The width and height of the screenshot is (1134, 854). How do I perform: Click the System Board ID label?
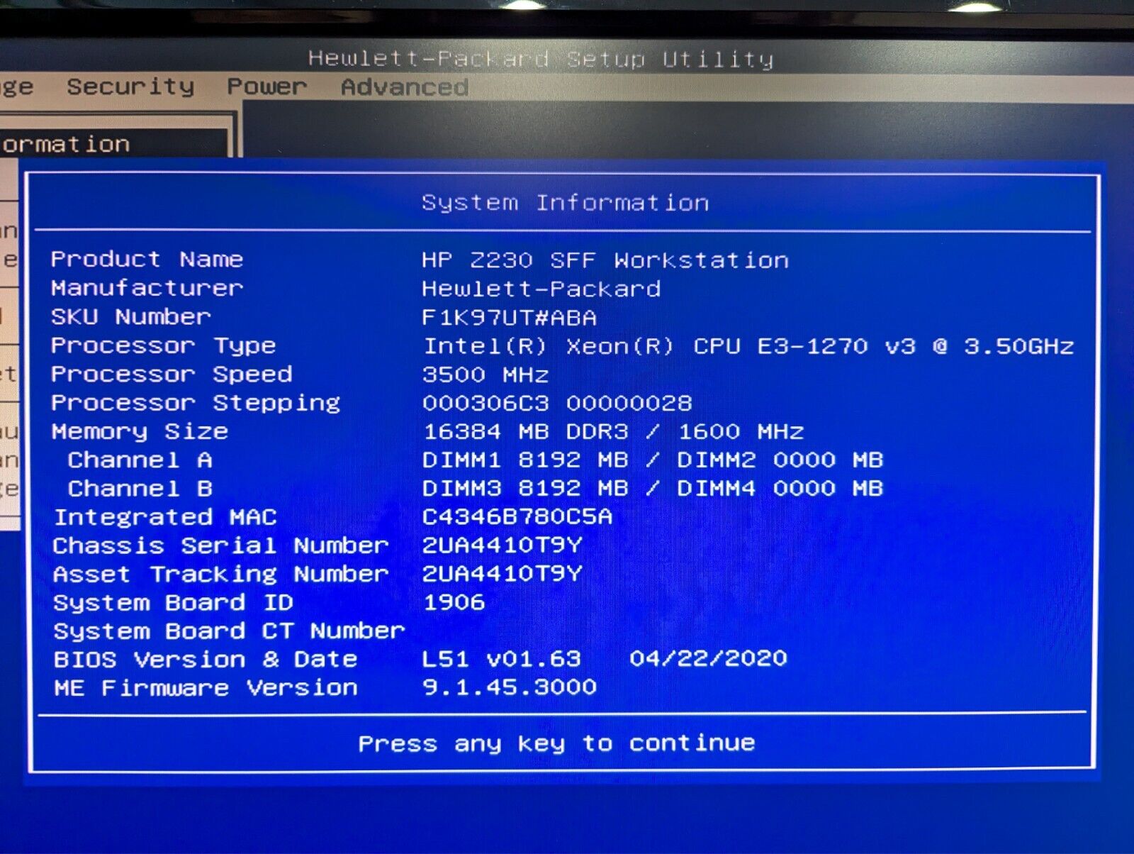pos(173,603)
